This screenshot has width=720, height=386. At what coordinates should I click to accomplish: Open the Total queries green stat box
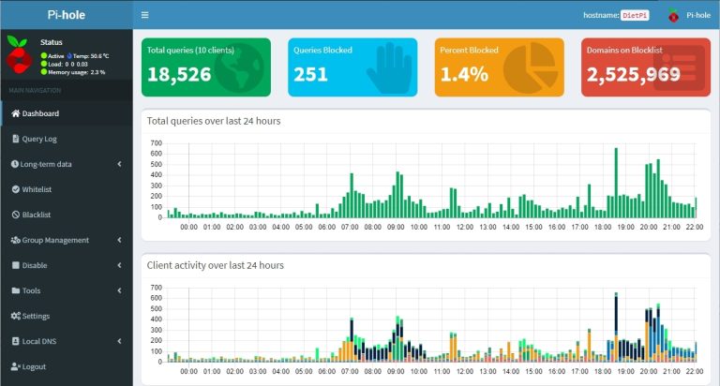pos(205,67)
